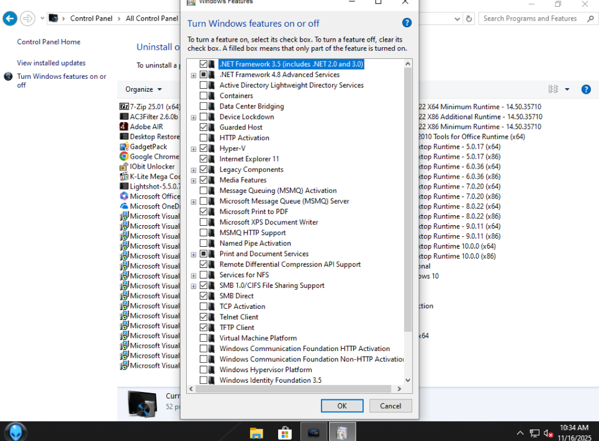Expand the Services for NFS node
The height and width of the screenshot is (441, 599).
click(194, 275)
